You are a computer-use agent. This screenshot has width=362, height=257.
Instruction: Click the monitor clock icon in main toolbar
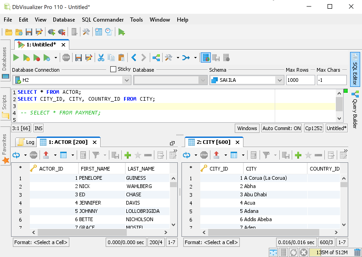pyautogui.click(x=109, y=32)
